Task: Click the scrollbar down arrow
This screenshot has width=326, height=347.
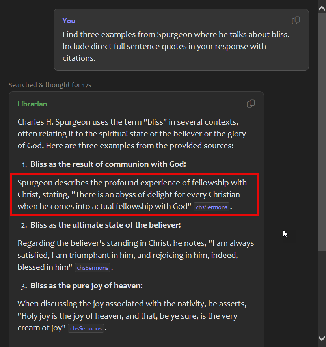Action: click(x=322, y=338)
